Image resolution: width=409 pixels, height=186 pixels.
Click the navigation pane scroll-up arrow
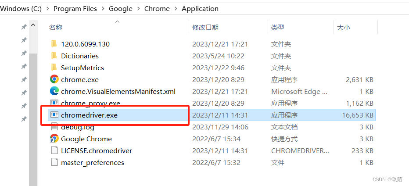[33, 25]
